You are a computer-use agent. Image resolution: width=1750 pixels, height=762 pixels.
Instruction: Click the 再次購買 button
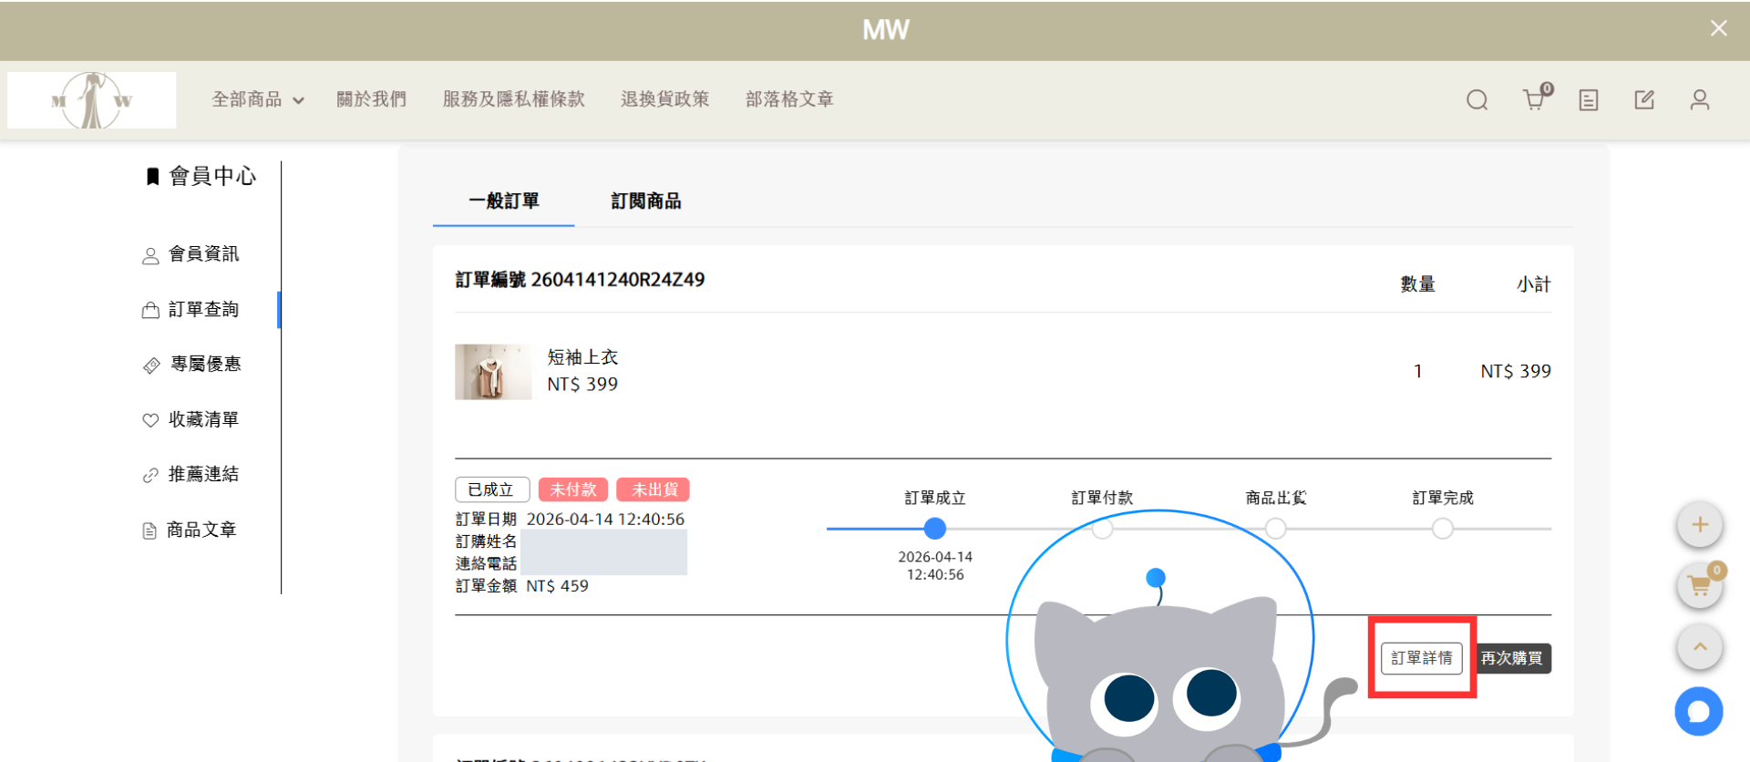(x=1511, y=658)
